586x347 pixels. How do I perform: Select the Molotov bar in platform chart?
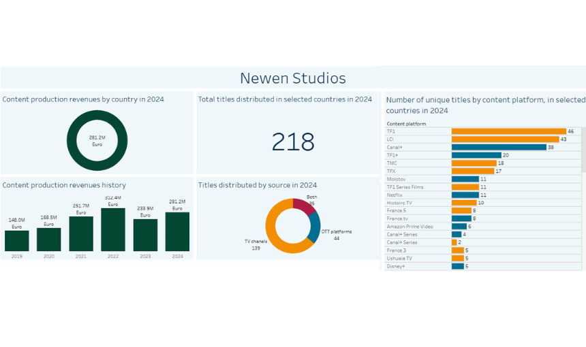coord(465,179)
